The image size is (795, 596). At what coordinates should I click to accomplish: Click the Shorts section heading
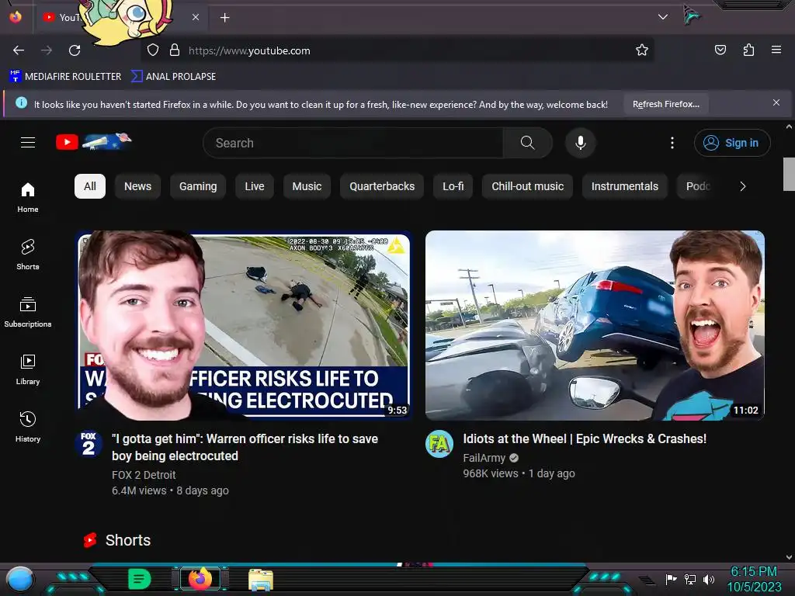[128, 540]
